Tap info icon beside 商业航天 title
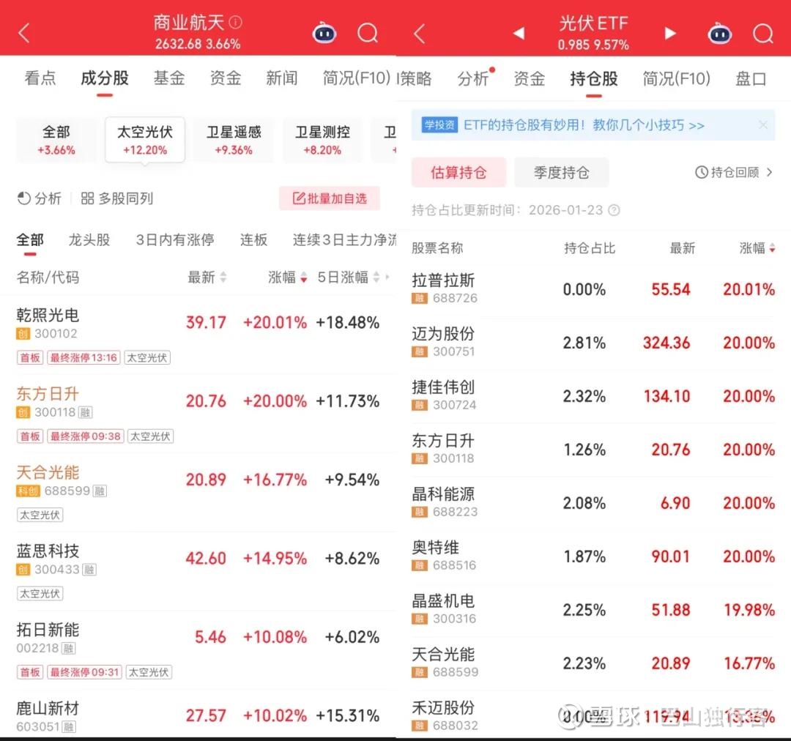The width and height of the screenshot is (791, 741). (236, 22)
